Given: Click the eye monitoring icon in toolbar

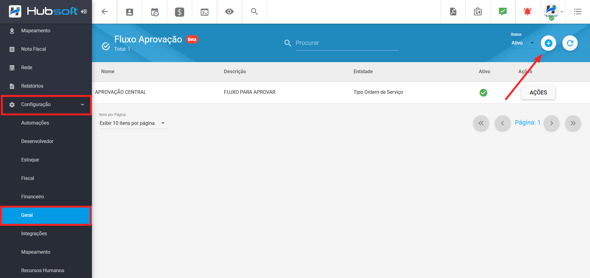Looking at the screenshot, I should coord(229,12).
